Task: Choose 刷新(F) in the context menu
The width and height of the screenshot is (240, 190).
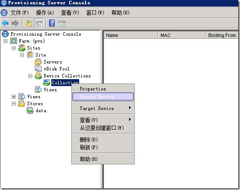Action: click(x=103, y=147)
